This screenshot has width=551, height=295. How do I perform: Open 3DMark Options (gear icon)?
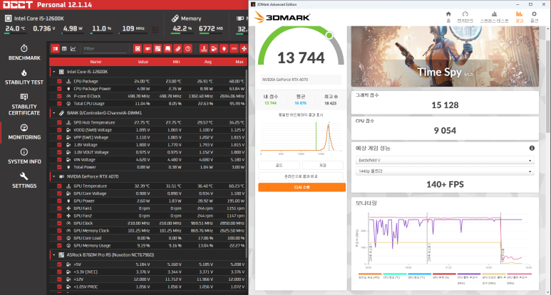tap(534, 17)
